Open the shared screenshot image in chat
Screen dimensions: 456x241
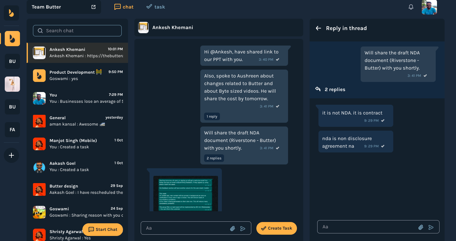[x=186, y=193]
